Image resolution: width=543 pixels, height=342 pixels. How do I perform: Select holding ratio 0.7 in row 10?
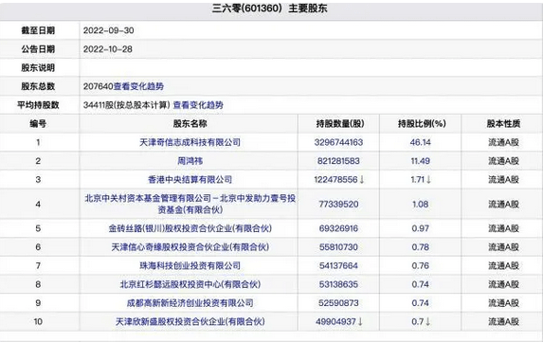(417, 322)
